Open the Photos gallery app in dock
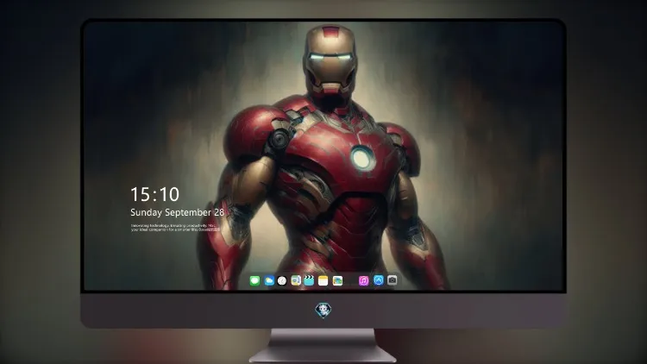This screenshot has height=364, width=647. 337,280
